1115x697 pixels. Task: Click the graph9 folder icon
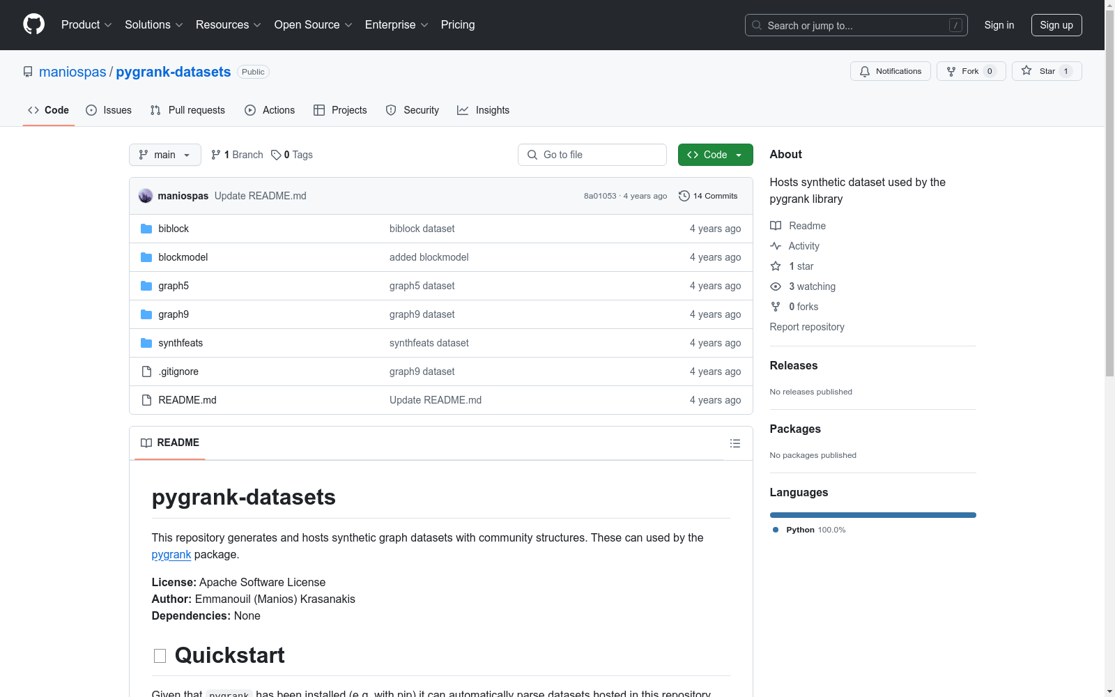pyautogui.click(x=146, y=314)
